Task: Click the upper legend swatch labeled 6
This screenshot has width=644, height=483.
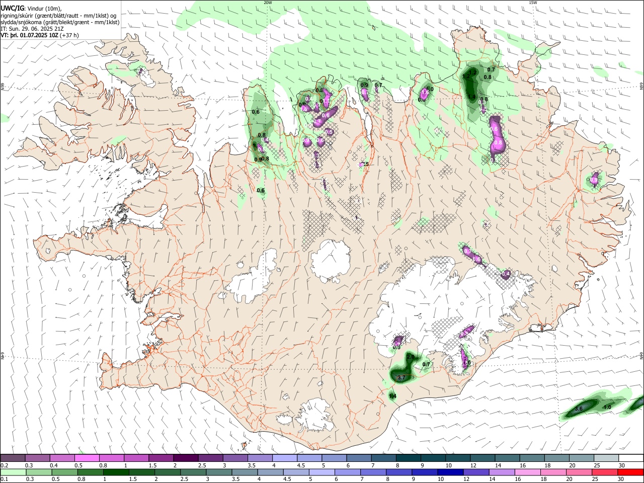Action: [359, 458]
